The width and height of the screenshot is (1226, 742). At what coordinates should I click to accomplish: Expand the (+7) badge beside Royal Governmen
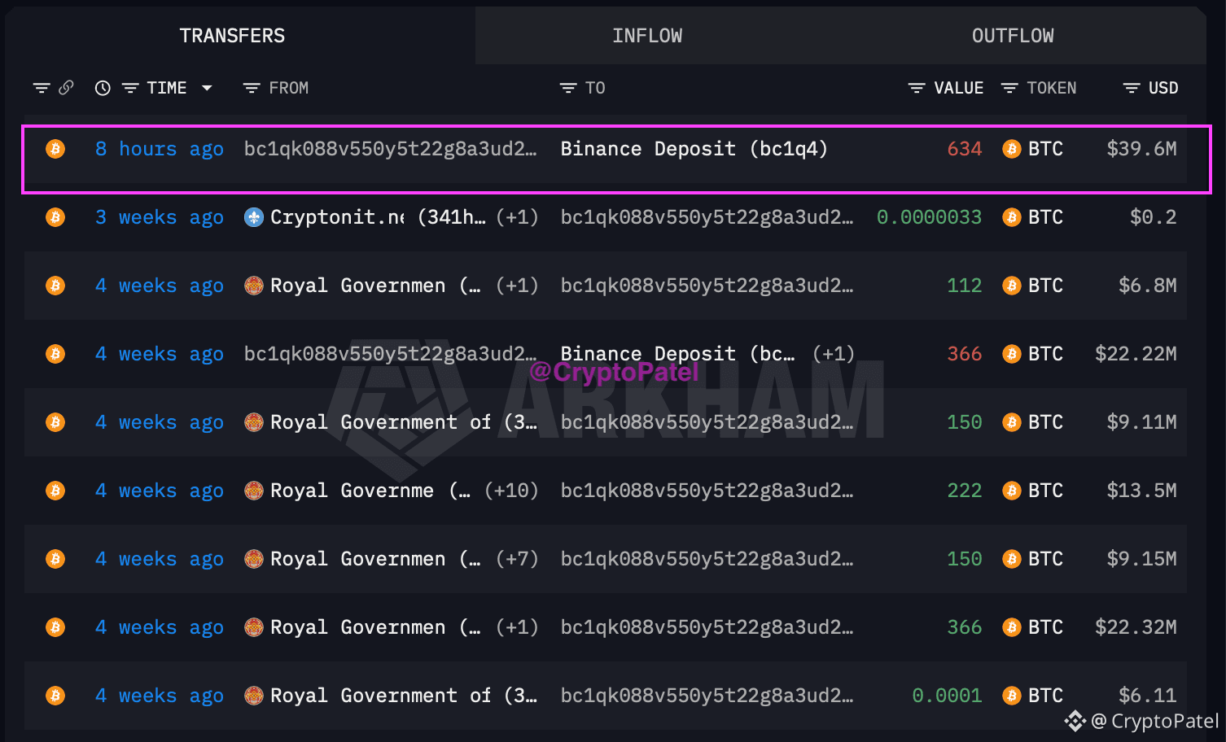(517, 559)
